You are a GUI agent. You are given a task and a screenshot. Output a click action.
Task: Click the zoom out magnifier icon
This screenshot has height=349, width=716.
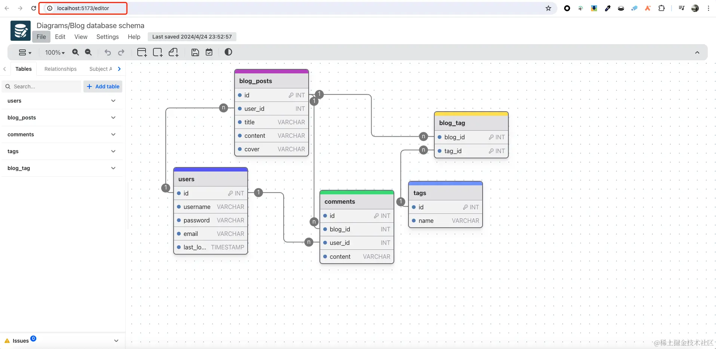click(x=88, y=52)
